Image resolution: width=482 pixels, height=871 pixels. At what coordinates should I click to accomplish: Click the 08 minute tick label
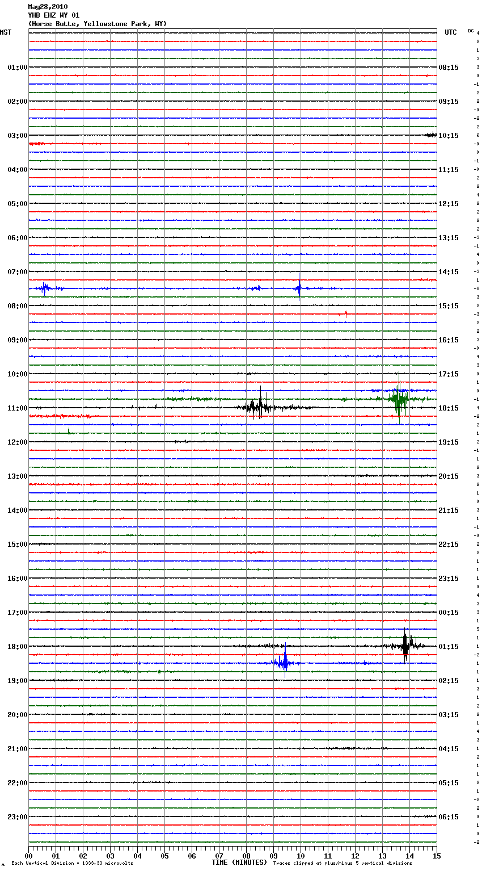click(246, 856)
